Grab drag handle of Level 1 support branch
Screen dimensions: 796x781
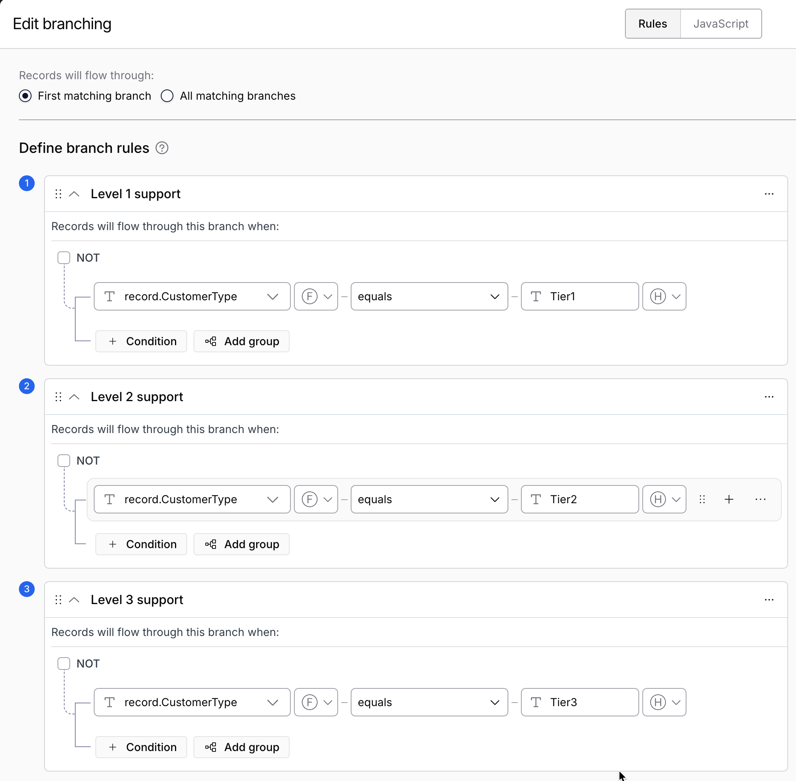(x=58, y=194)
